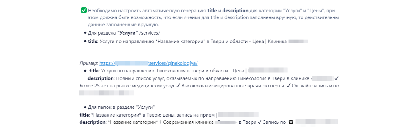
Task: Click the blurred block below "Более 25 лет"
Action: (107, 93)
